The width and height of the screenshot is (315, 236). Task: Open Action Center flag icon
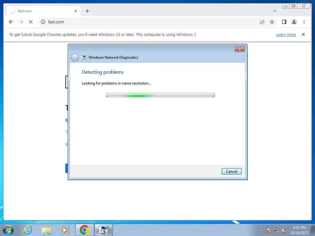click(269, 230)
